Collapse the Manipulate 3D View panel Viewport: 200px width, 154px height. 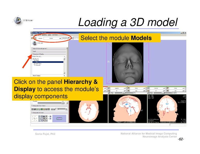coord(49,113)
